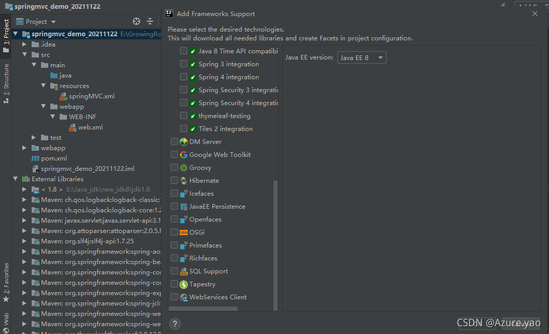
Task: Enable the Groovy checkbox
Action: [x=174, y=167]
